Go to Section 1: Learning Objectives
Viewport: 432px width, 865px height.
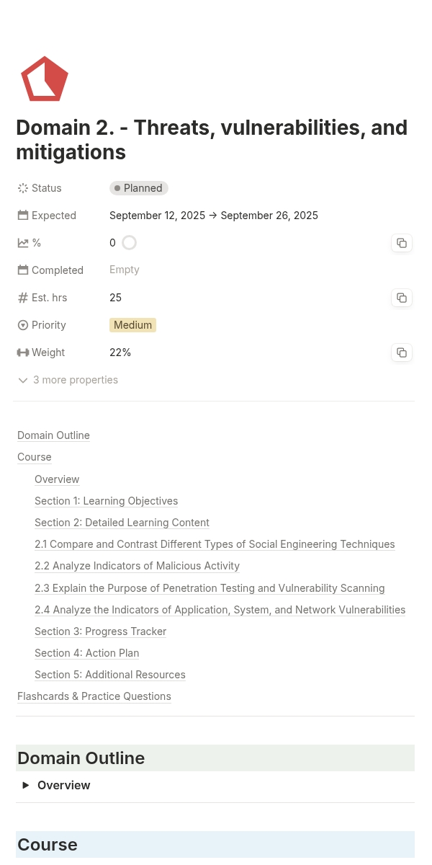point(106,501)
